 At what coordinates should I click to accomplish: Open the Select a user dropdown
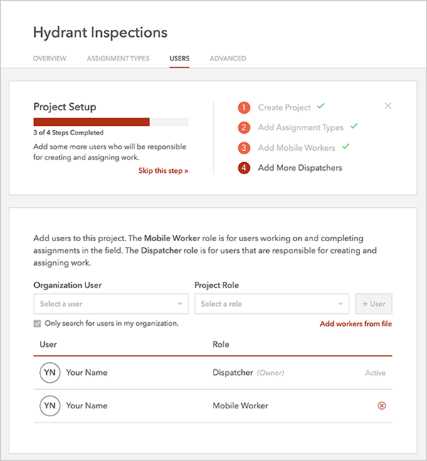tap(110, 304)
